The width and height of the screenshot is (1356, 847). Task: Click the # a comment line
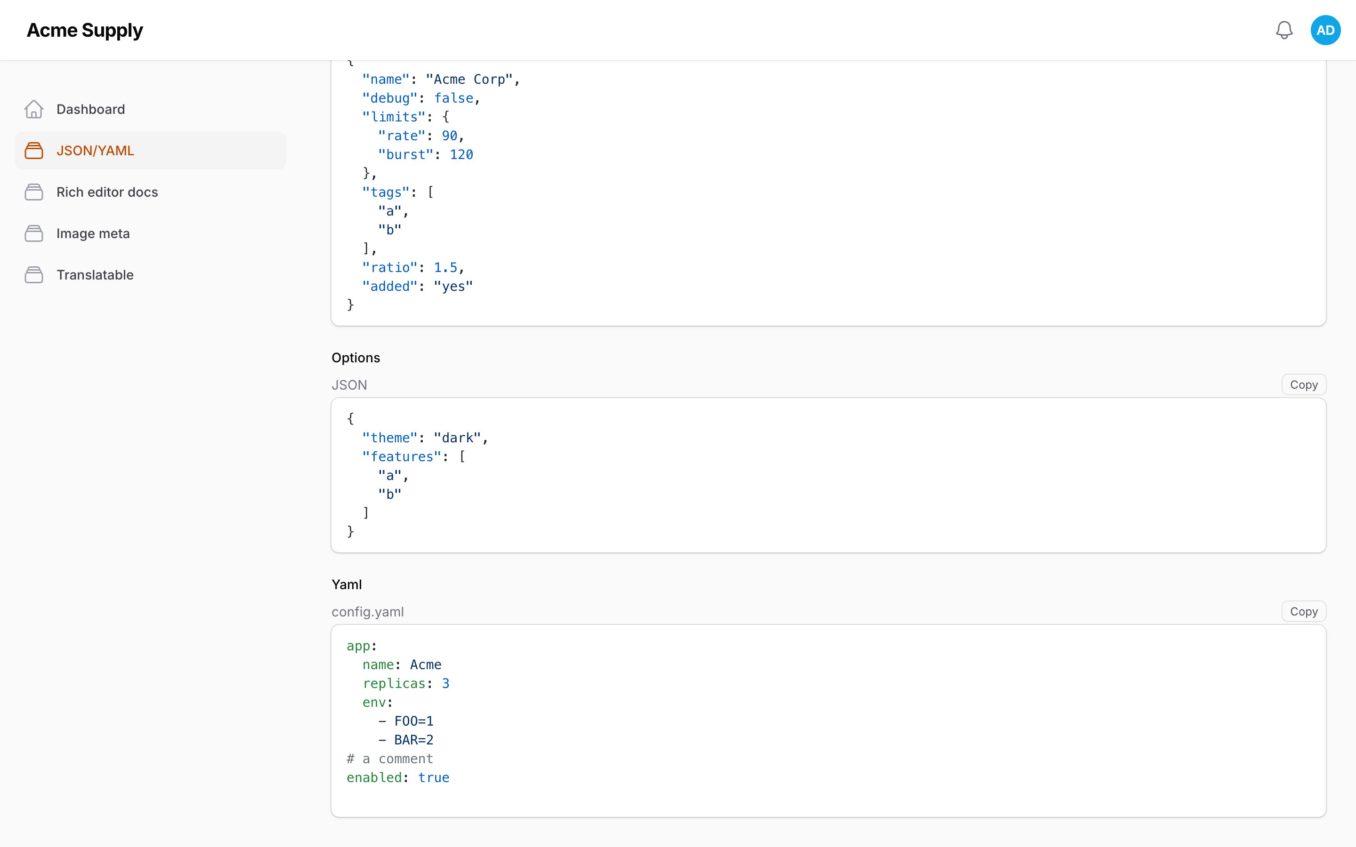390,759
